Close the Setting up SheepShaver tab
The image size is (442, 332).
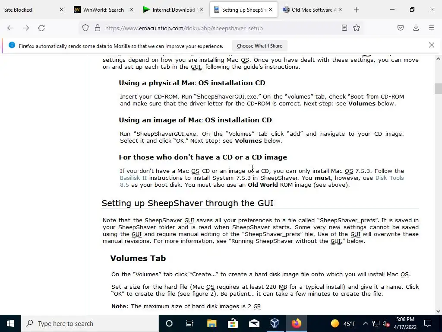point(271,10)
